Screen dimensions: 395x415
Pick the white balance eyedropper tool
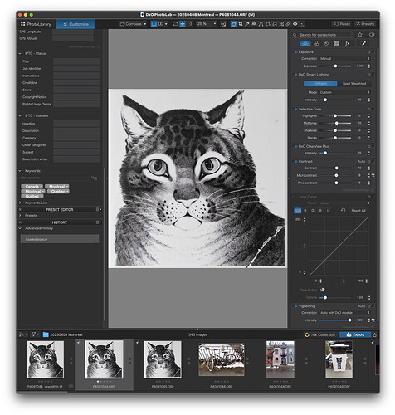coord(247,24)
